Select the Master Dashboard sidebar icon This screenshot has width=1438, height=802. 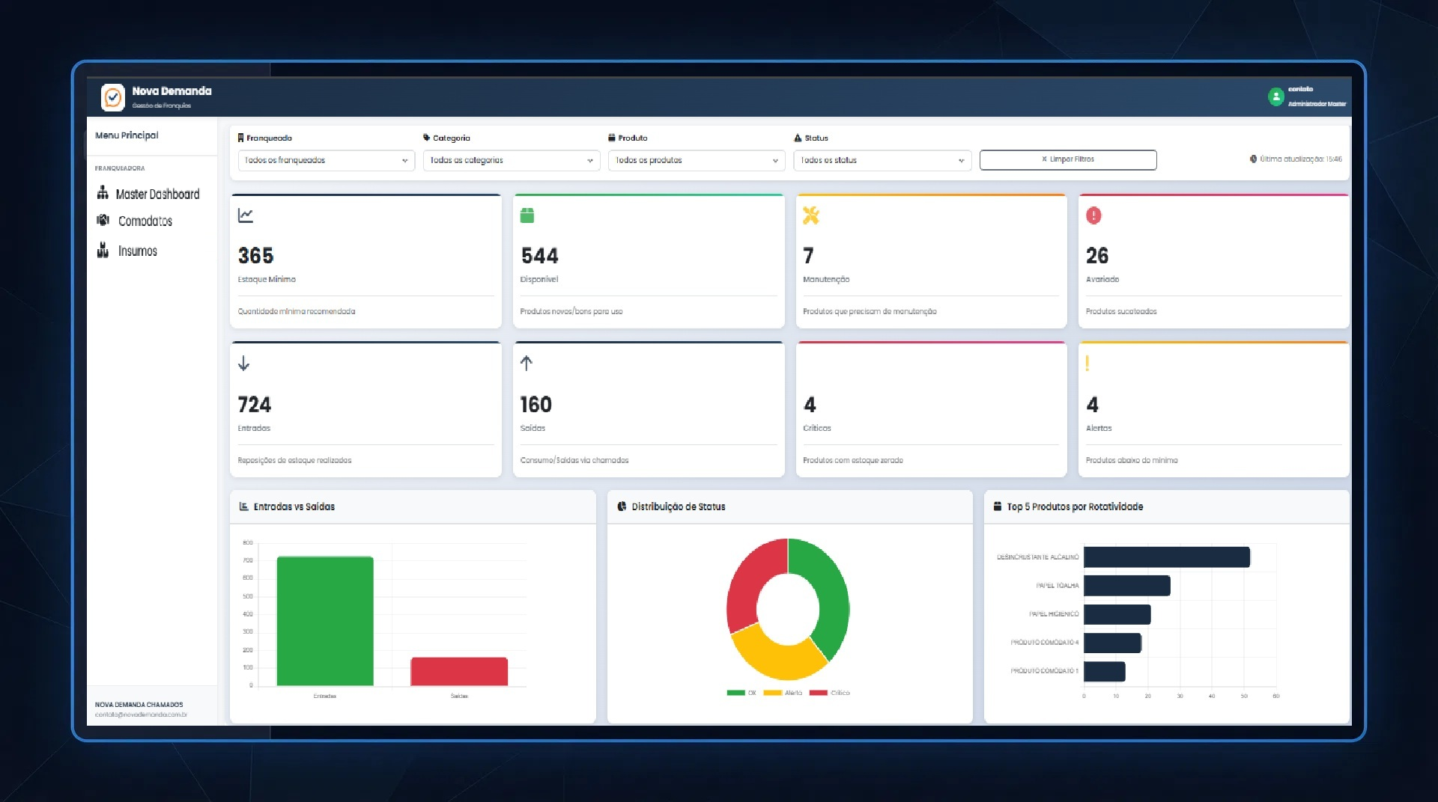click(103, 193)
